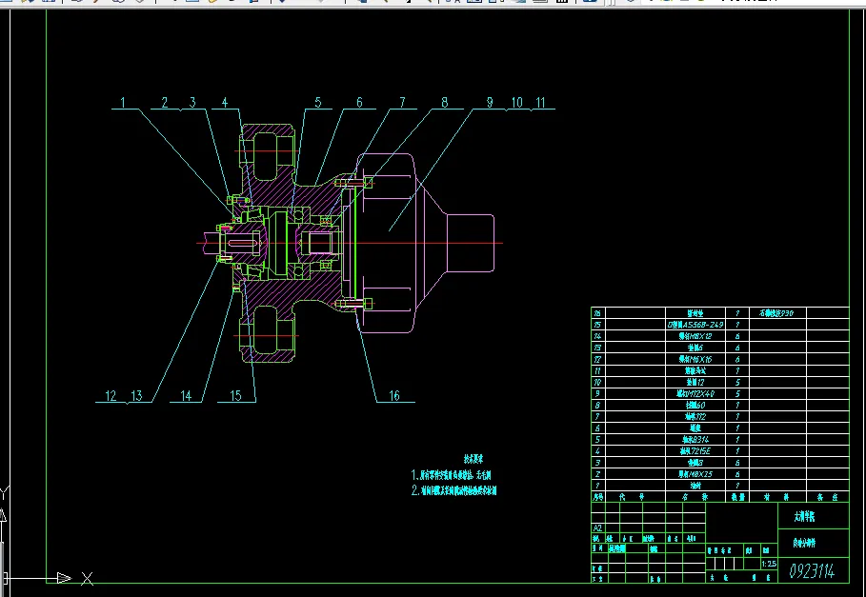
Task: Pick item number 16 cell in parts list
Action: tap(597, 313)
